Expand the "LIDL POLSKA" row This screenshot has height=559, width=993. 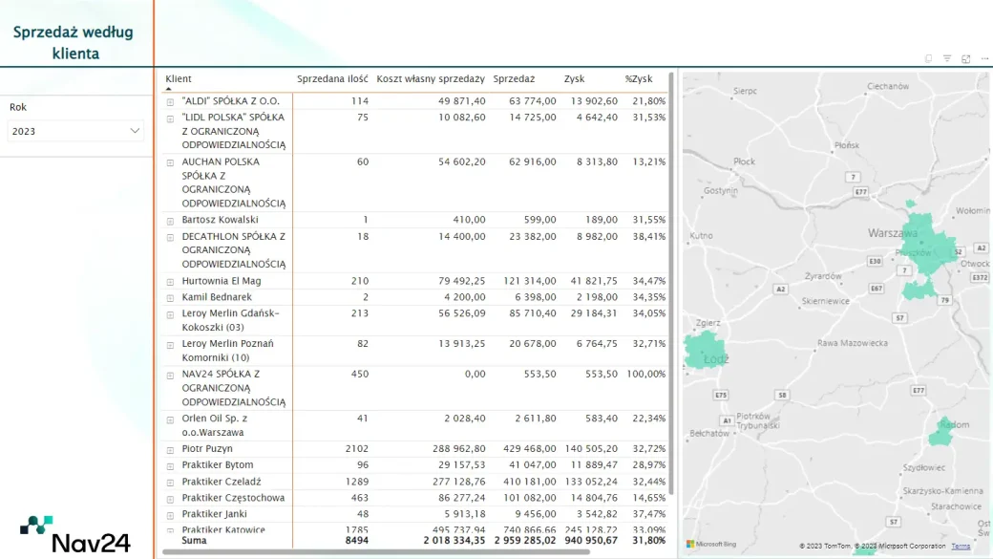point(170,118)
